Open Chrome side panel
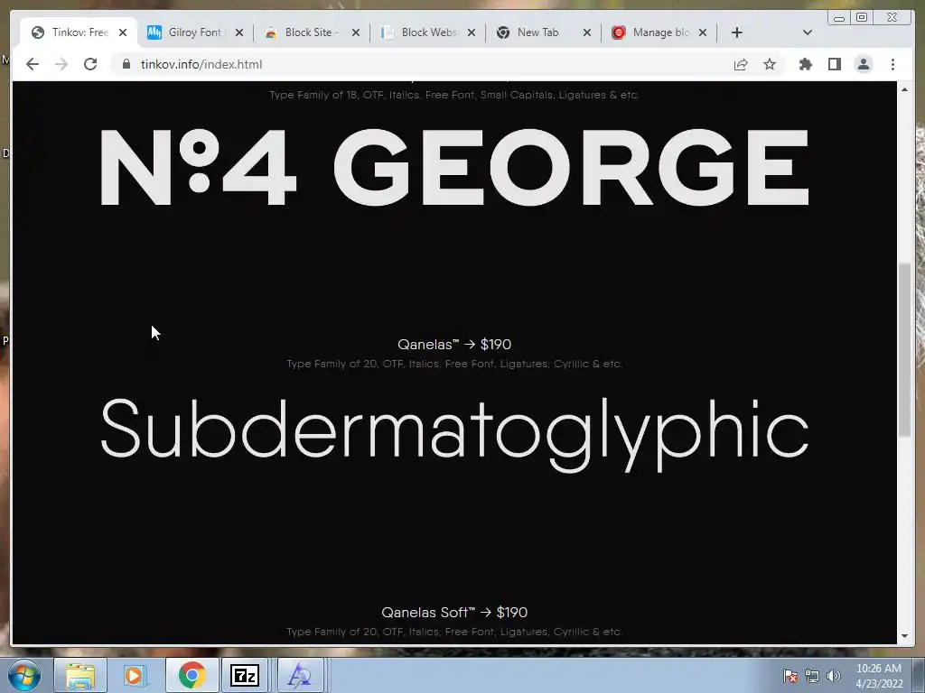Screen dimensions: 925x693 [x=834, y=64]
